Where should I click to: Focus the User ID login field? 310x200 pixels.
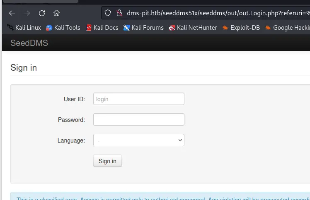(139, 99)
